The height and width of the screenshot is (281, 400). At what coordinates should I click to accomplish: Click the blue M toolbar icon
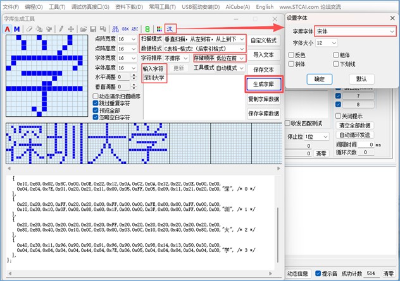click(x=16, y=29)
